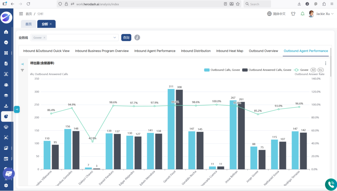
Task: Open the settings gear in left sidebar
Action: pos(6,186)
